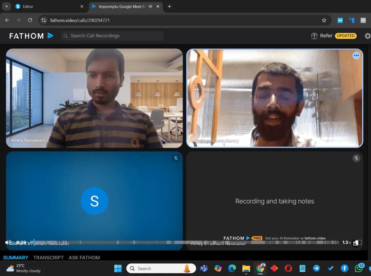Go forward in browser history
The image size is (371, 276).
click(x=19, y=20)
